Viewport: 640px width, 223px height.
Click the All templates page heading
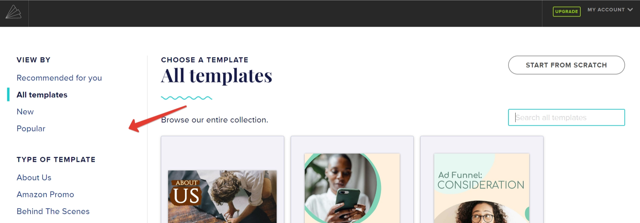point(216,76)
